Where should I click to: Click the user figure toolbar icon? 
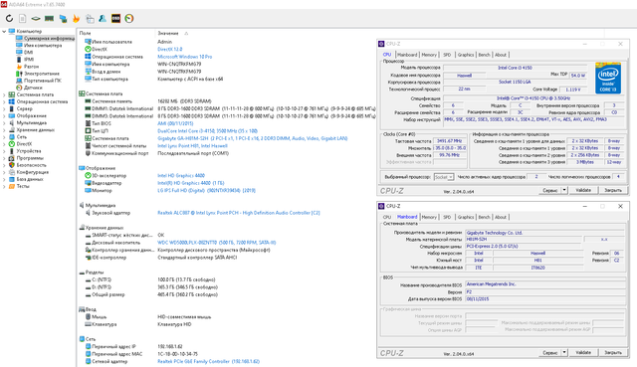click(103, 18)
